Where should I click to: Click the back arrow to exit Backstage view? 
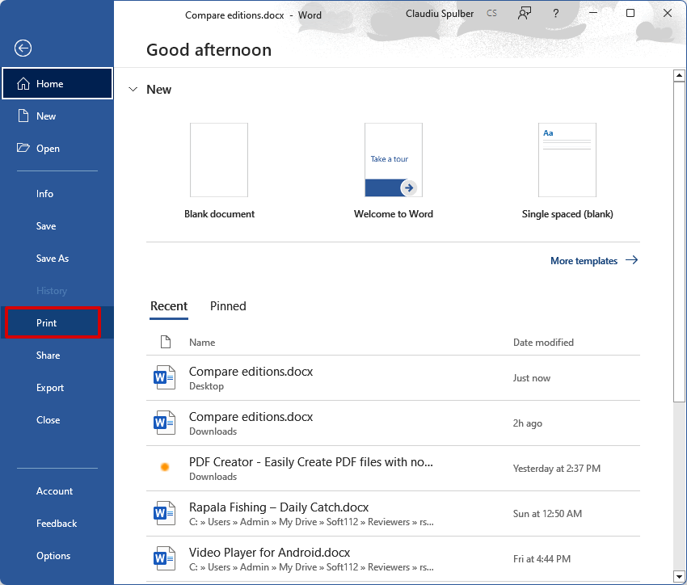pyautogui.click(x=23, y=48)
